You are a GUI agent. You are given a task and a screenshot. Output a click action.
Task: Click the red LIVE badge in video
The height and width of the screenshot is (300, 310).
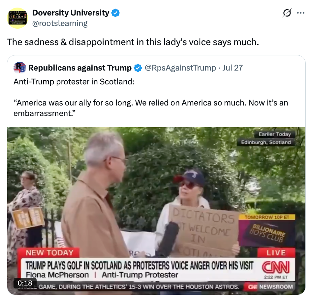[x=276, y=253]
